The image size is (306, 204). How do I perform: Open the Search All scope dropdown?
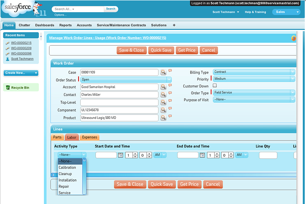coord(64,9)
